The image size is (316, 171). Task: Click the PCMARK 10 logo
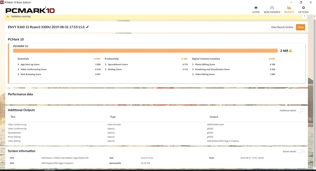(30, 10)
